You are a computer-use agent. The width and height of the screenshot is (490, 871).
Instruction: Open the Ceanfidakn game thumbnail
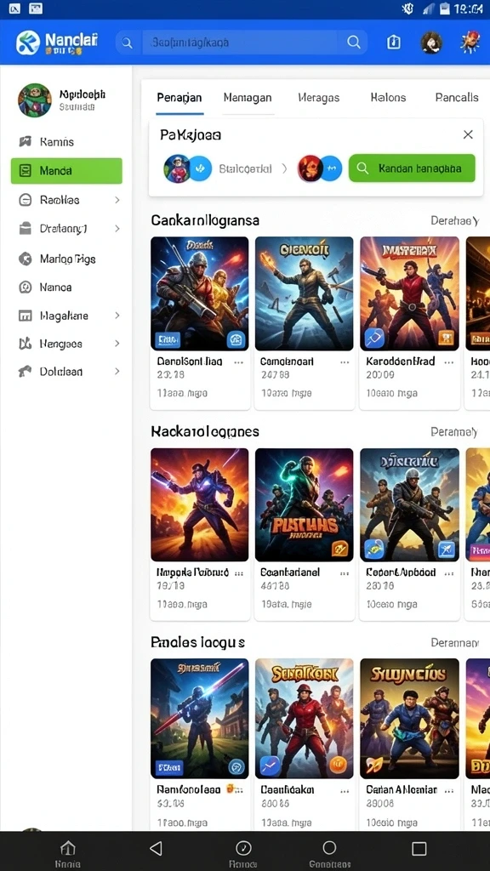(x=304, y=719)
